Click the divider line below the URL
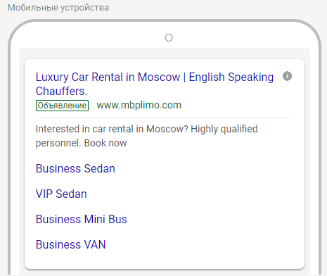This screenshot has height=276, width=327. tap(165, 118)
